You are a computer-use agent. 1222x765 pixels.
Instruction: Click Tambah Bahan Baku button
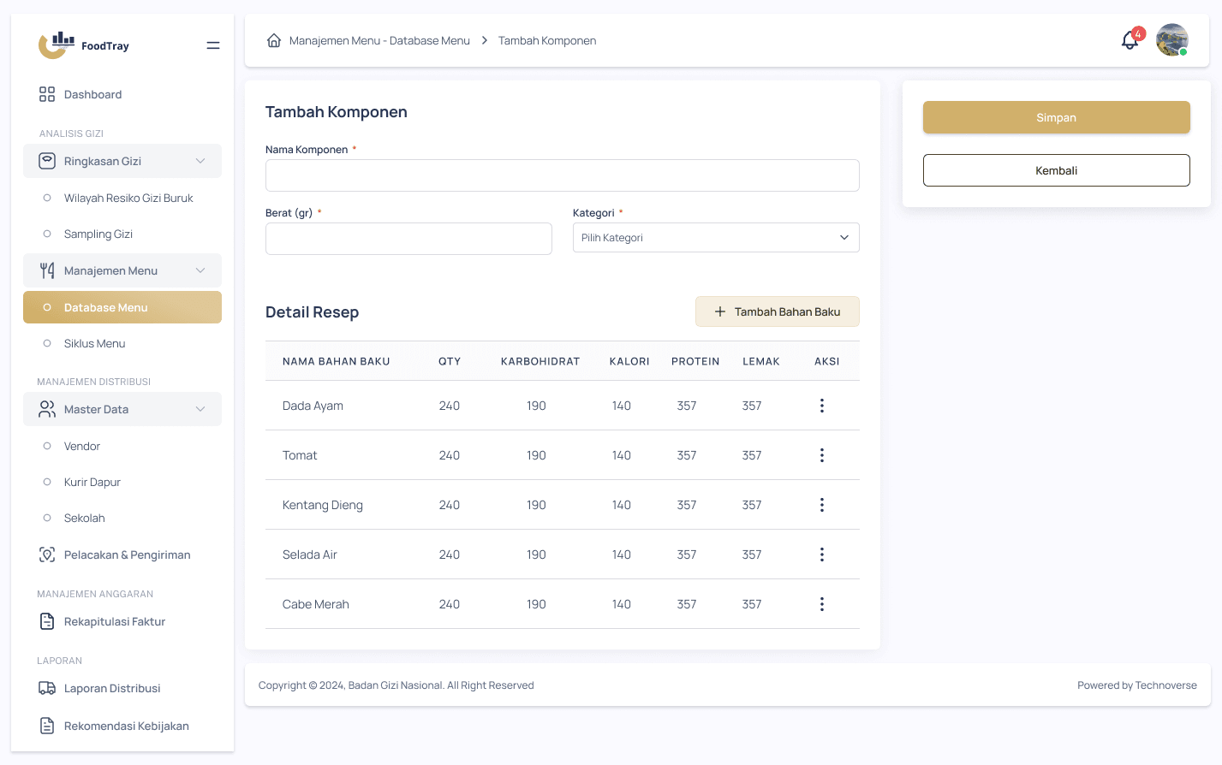click(777, 311)
